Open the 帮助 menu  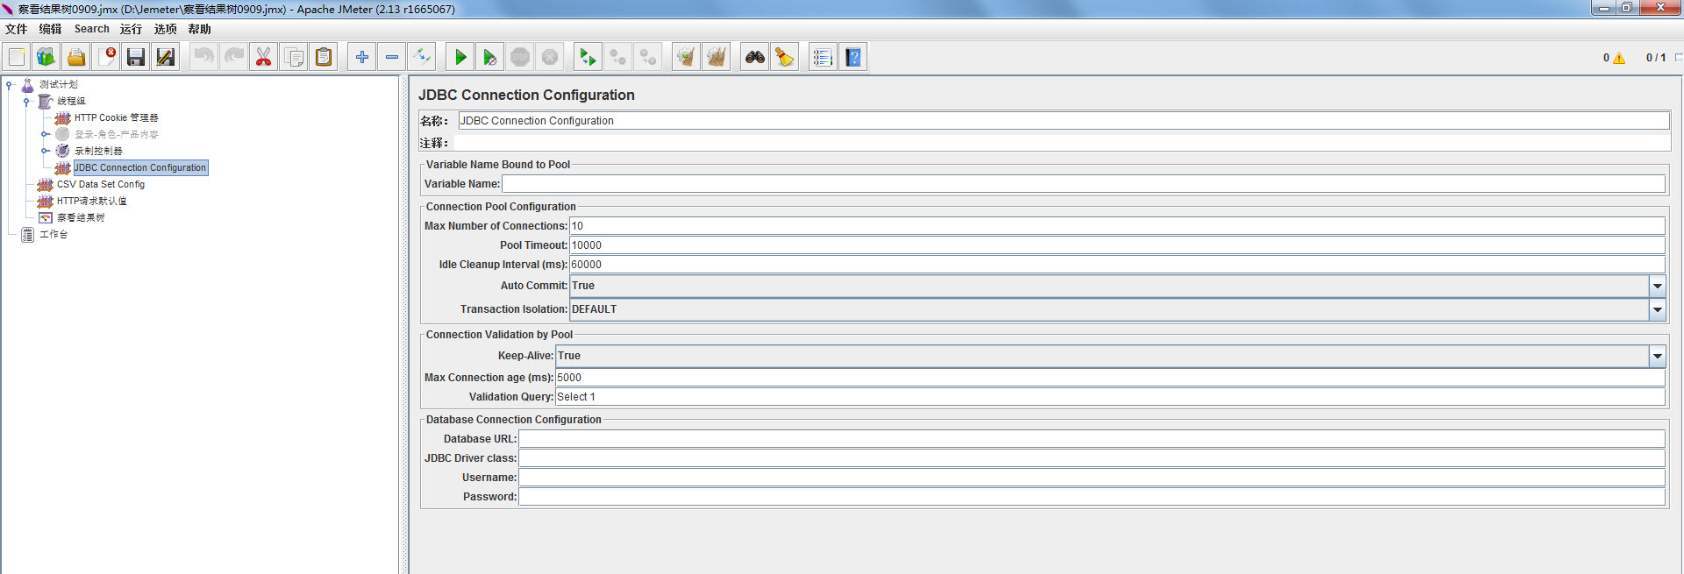point(200,29)
